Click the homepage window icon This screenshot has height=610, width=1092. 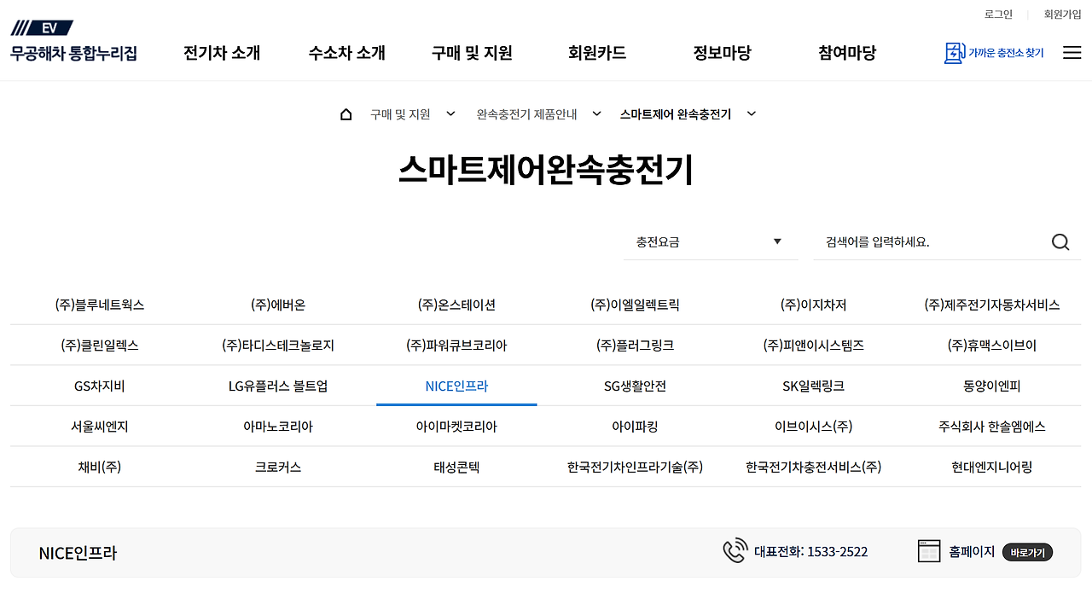[x=929, y=551]
